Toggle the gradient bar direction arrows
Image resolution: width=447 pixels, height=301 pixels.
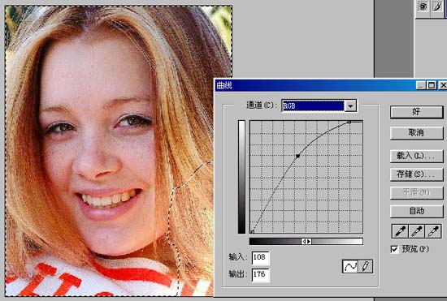(x=306, y=242)
